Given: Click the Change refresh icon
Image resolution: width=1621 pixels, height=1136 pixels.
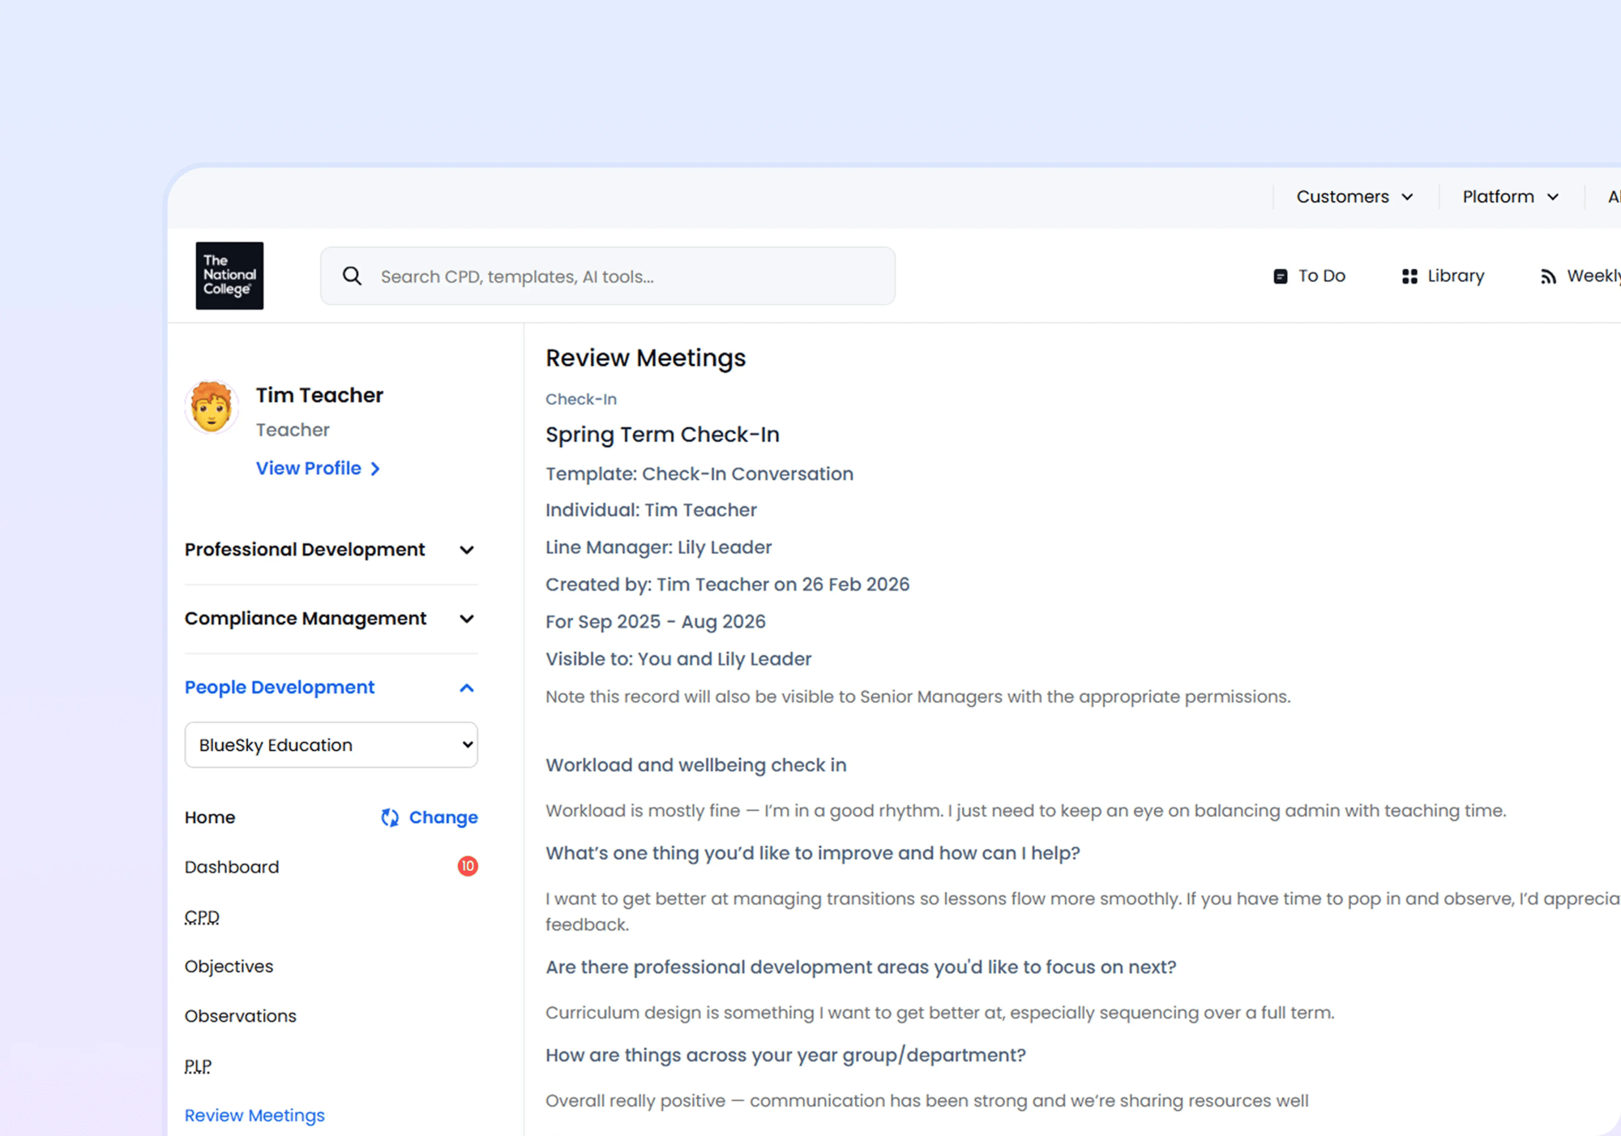Looking at the screenshot, I should click(390, 817).
